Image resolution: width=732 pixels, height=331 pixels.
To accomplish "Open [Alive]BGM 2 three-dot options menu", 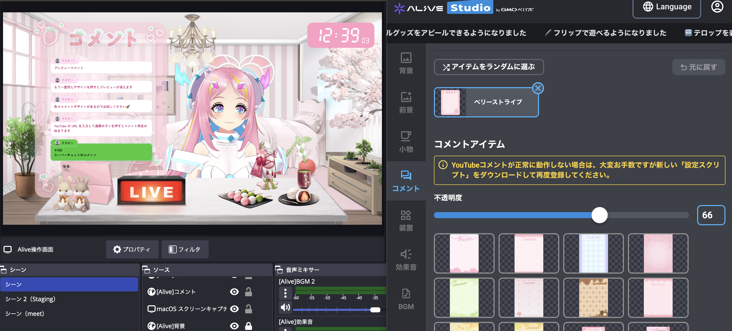I will point(285,293).
